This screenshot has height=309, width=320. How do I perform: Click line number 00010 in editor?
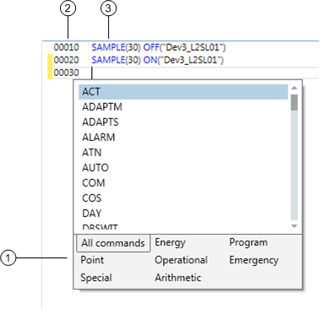[x=67, y=47]
